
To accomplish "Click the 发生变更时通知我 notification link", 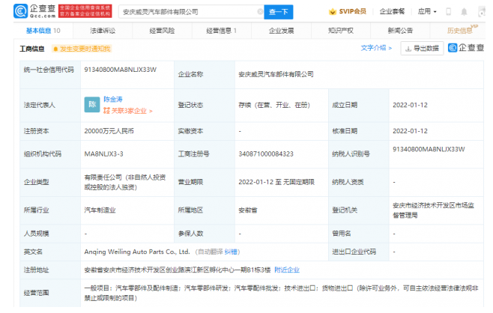I will [x=82, y=49].
